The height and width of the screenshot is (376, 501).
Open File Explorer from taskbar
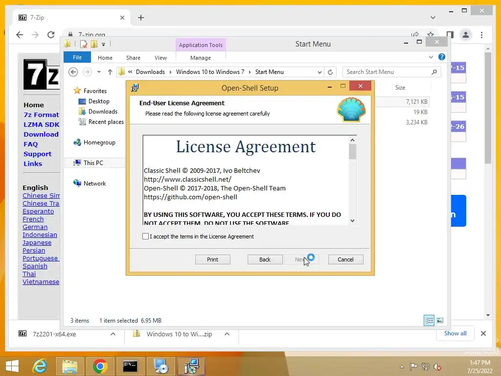coord(69,366)
